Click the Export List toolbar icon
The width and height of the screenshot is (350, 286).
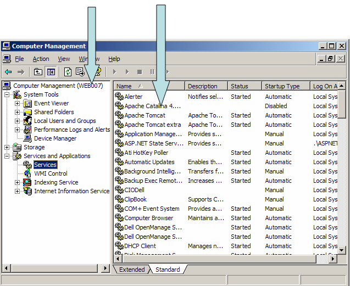tap(80, 72)
